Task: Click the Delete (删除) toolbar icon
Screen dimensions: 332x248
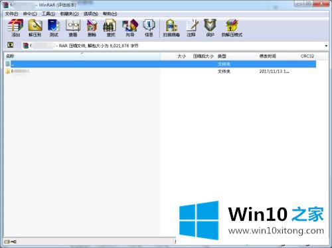Action: pos(92,28)
